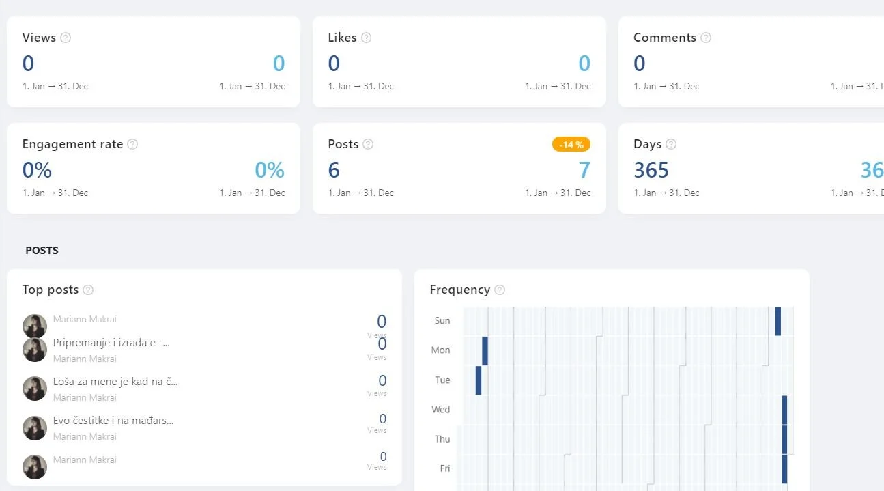Click the Fri row label in Frequency
Screen dimensions: 884x491
point(445,468)
